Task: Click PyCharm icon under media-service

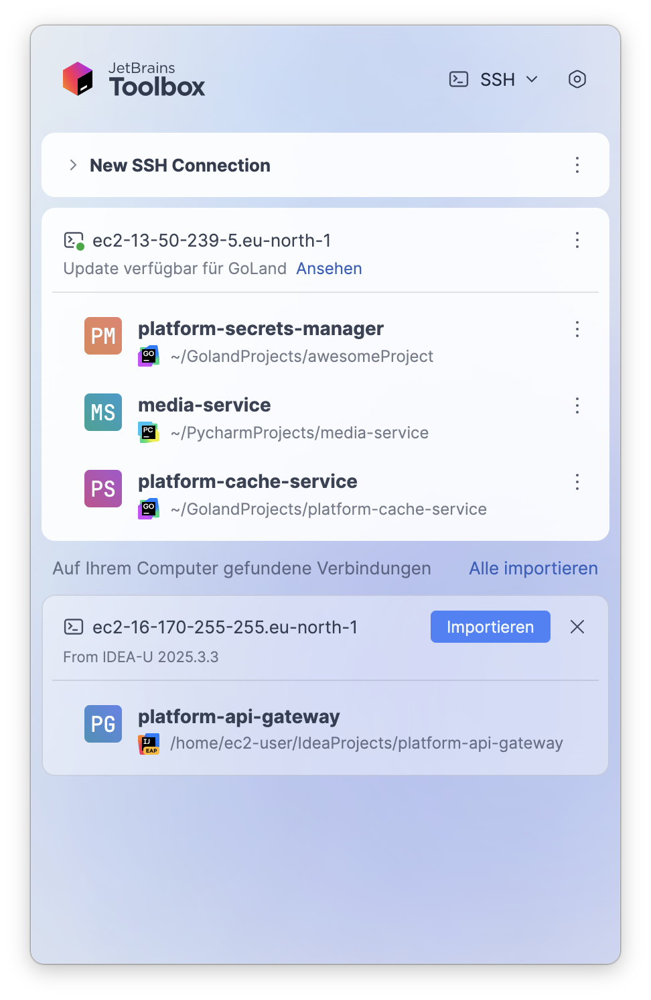Action: pyautogui.click(x=149, y=432)
